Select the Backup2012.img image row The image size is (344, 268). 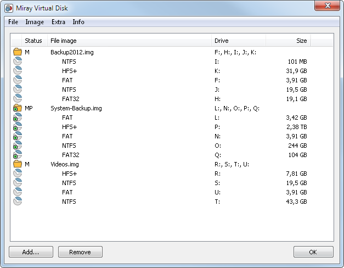[x=172, y=52]
